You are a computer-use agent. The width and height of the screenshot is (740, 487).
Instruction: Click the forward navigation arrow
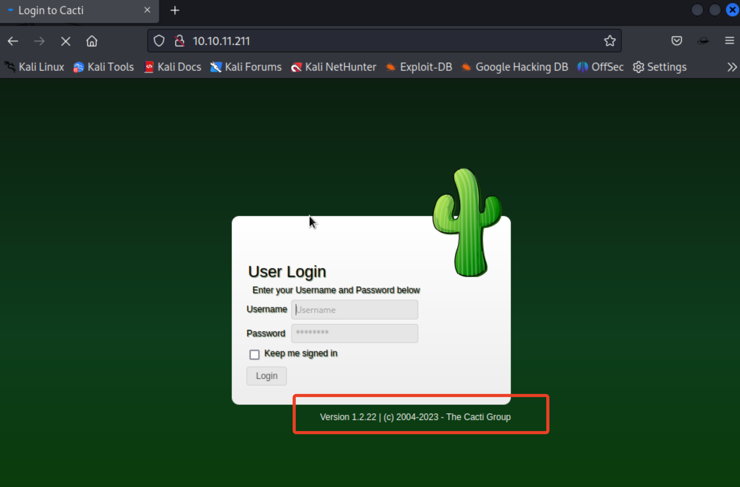[x=39, y=41]
